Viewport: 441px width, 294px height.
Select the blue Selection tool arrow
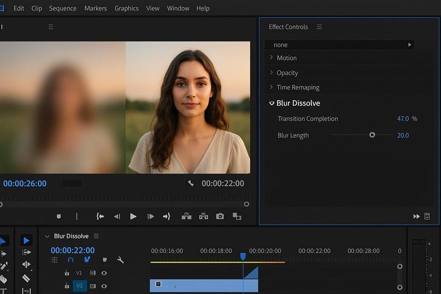26,241
